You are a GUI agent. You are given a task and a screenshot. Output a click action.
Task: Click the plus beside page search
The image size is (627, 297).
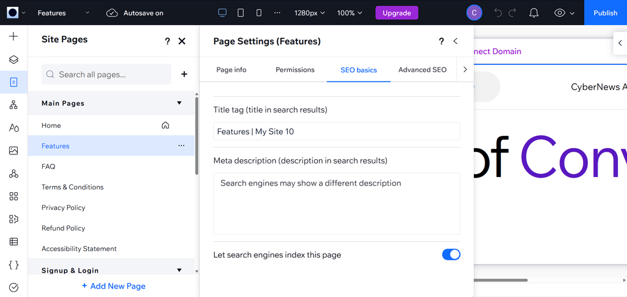[x=184, y=74]
